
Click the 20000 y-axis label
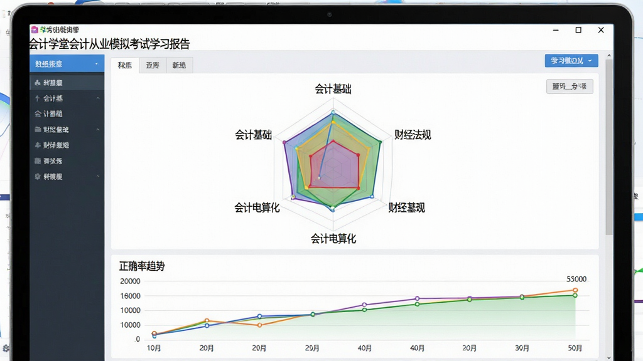coord(130,281)
